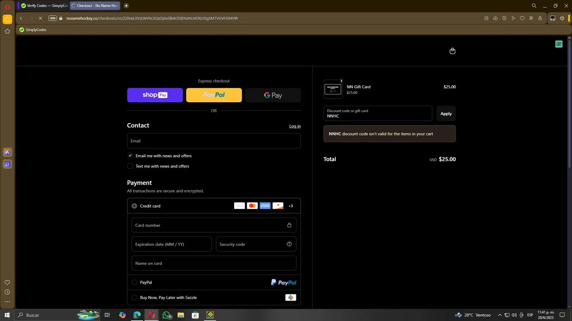
Task: Pay with Shop Pay express button
Action: (155, 95)
